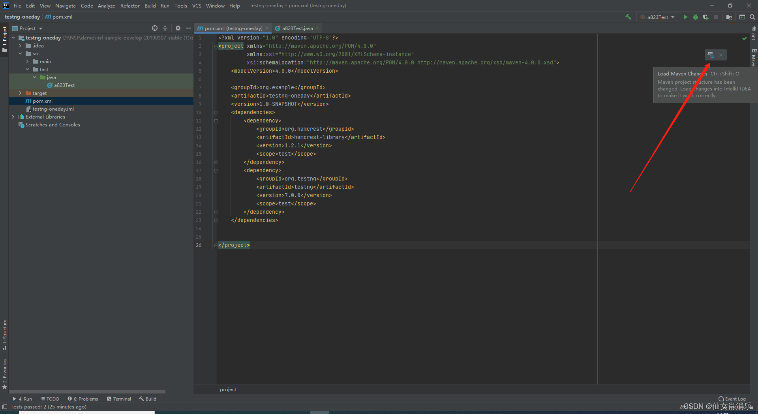The image size is (758, 414).
Task: Click the green inspection checkmark indicator
Action: click(745, 38)
